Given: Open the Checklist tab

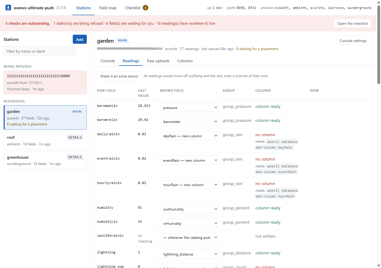Looking at the screenshot, I should [x=137, y=8].
